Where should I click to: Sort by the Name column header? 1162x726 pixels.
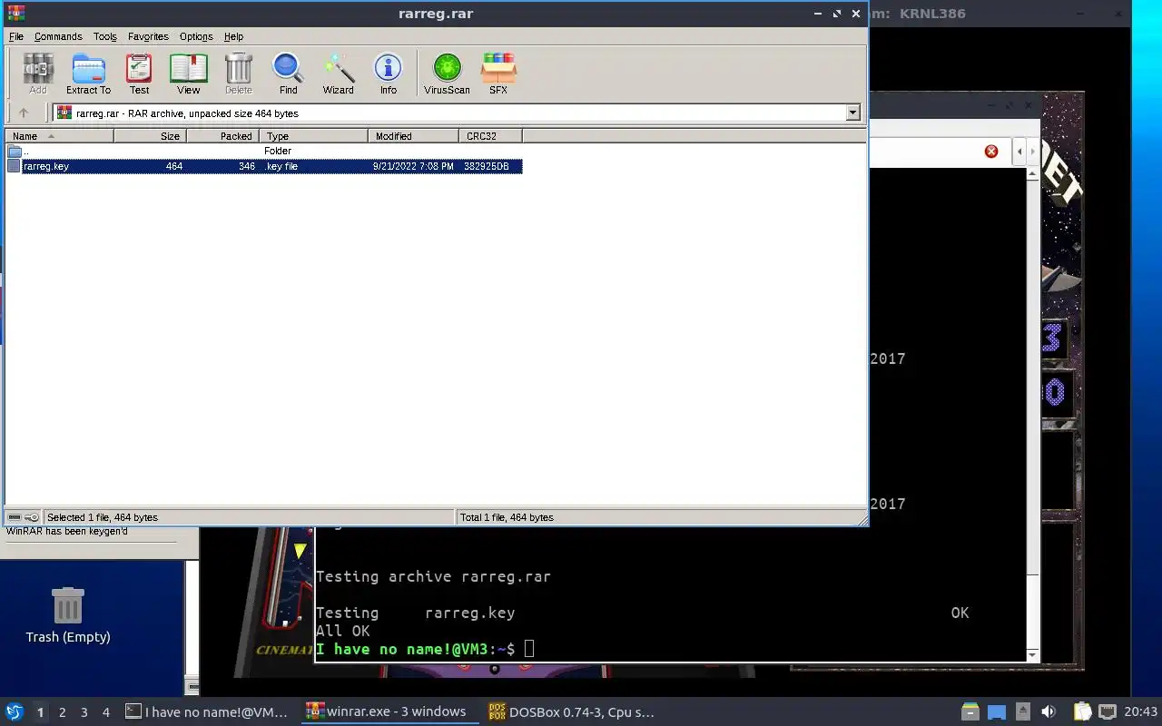coord(59,136)
